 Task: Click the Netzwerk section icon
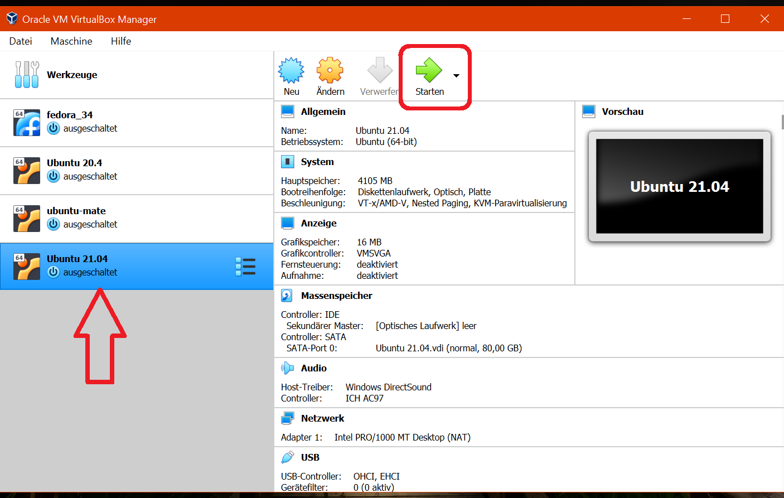tap(288, 418)
